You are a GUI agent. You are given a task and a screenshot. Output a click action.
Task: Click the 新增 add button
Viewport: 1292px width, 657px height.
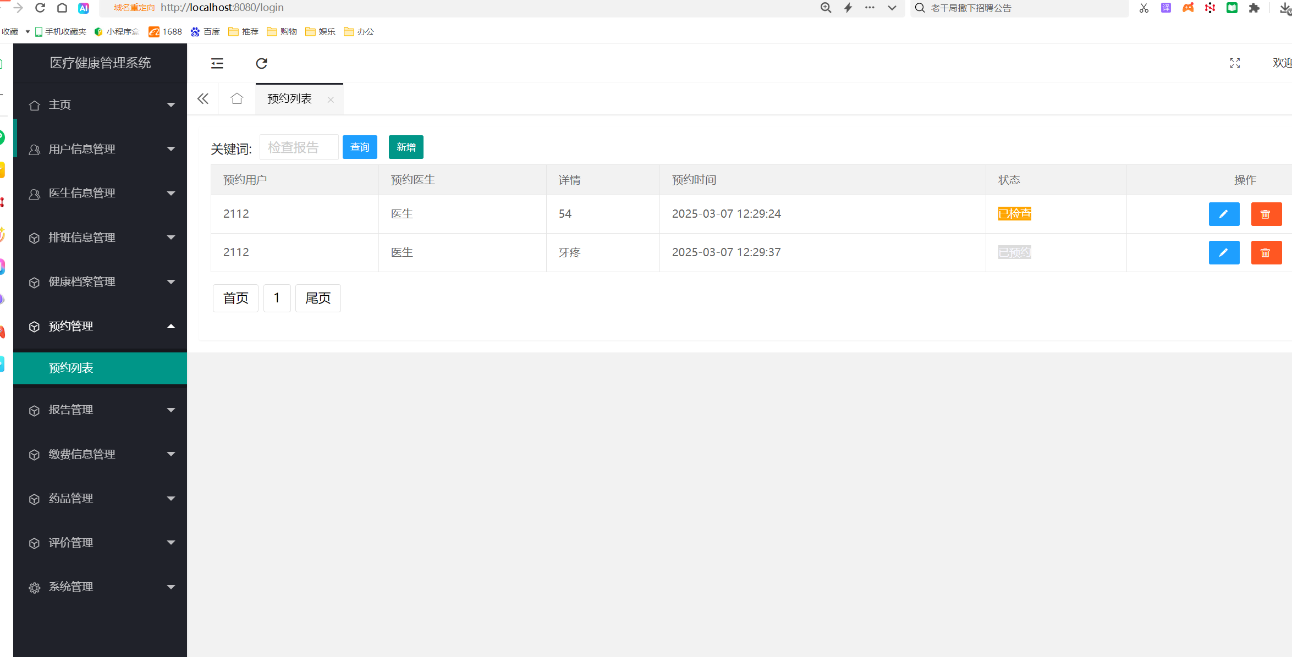click(x=406, y=147)
